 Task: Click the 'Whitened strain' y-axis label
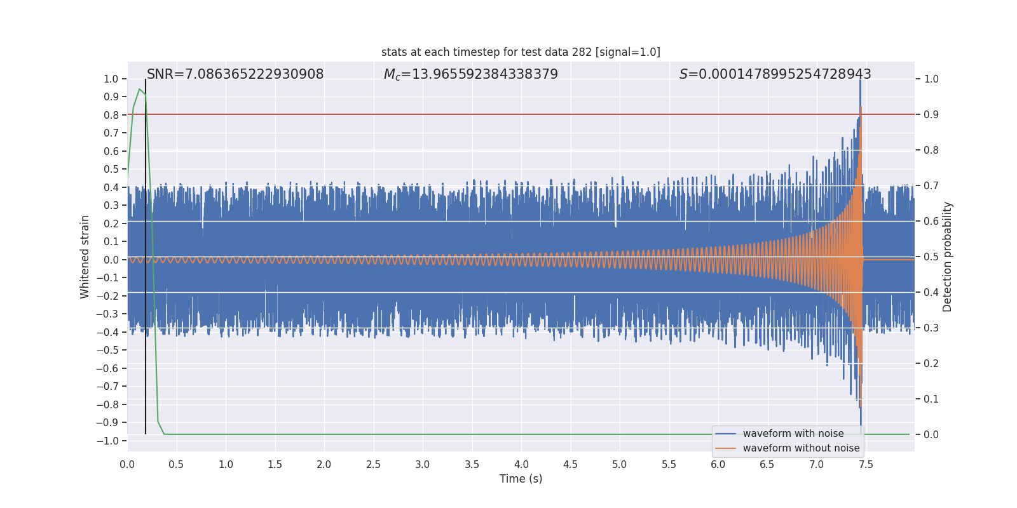tap(85, 257)
